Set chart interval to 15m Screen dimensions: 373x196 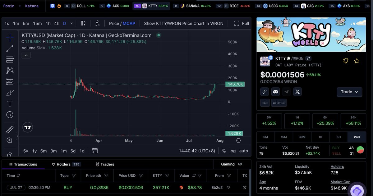37,23
